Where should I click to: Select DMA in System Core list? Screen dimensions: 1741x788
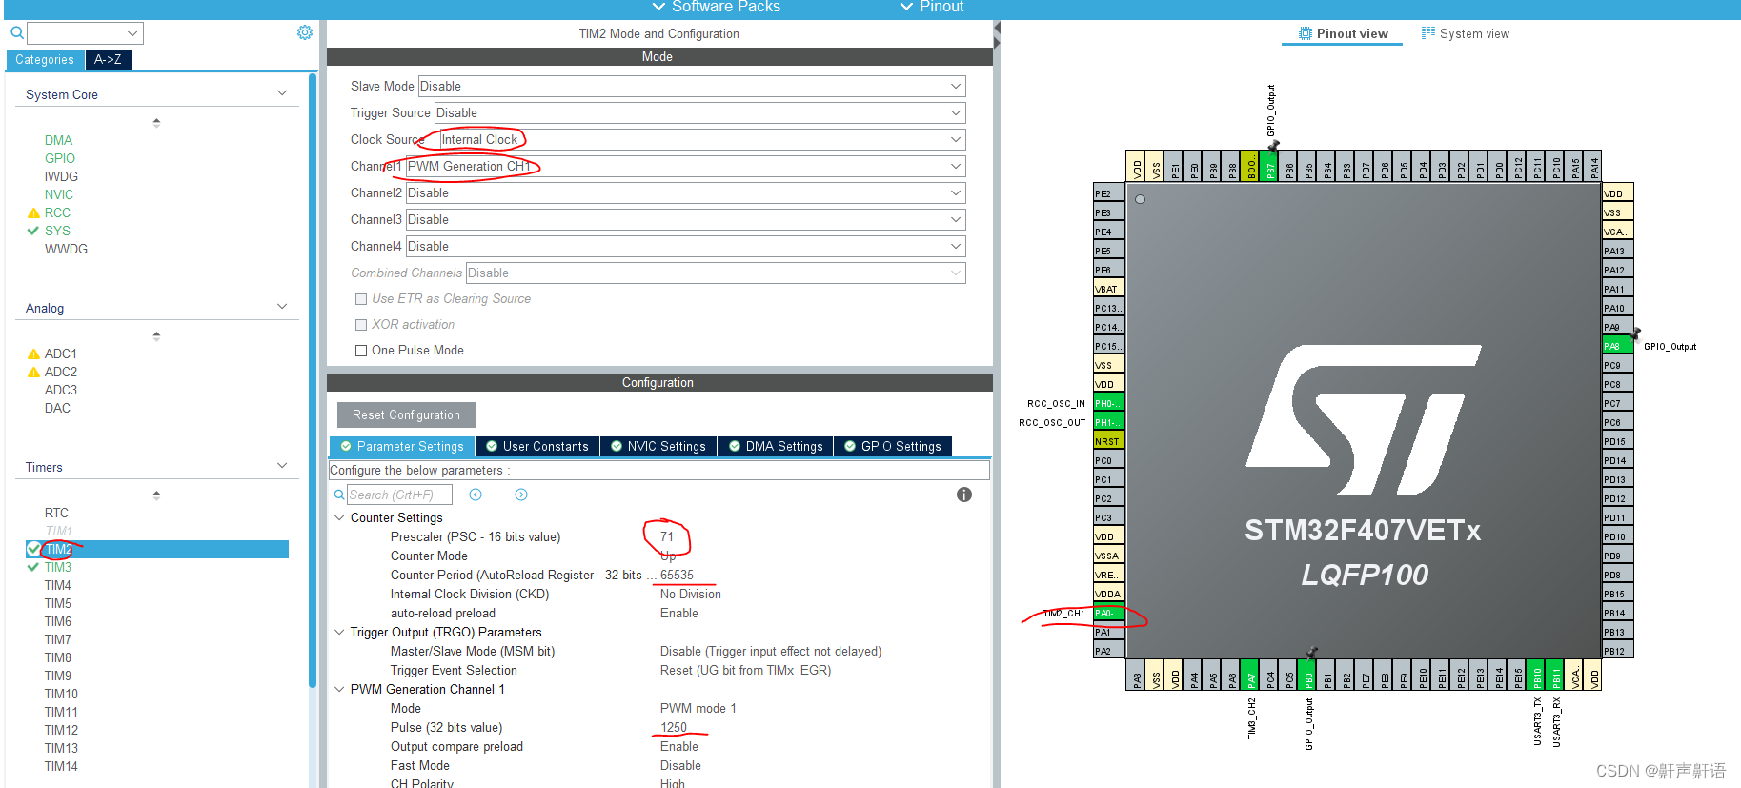[58, 140]
